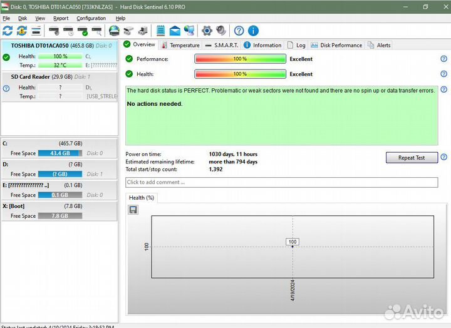Viewport: 451px width, 328px height.
Task: Open the Configuration menu
Action: point(91,18)
